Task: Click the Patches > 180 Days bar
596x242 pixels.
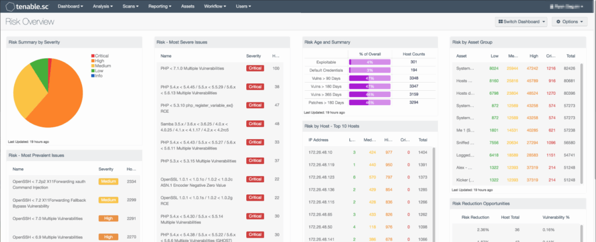Action: pyautogui.click(x=370, y=102)
